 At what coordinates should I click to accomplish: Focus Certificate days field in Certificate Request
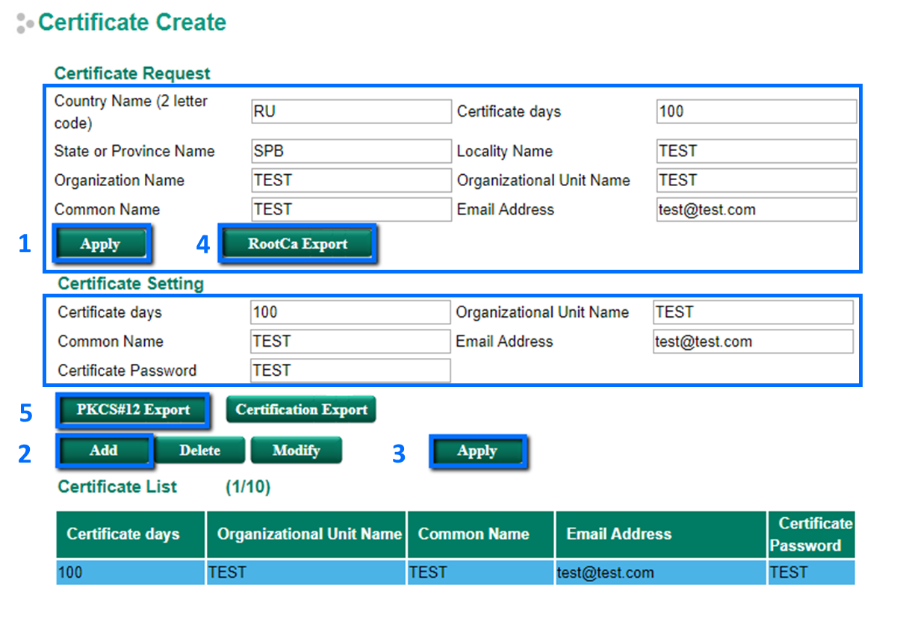(756, 112)
